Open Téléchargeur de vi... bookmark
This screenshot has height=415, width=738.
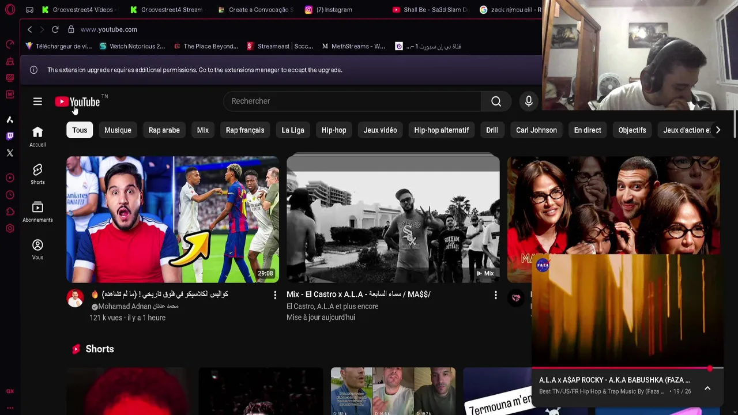59,47
